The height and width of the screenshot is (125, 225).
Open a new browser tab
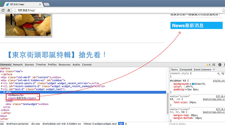pyautogui.click(x=47, y=4)
